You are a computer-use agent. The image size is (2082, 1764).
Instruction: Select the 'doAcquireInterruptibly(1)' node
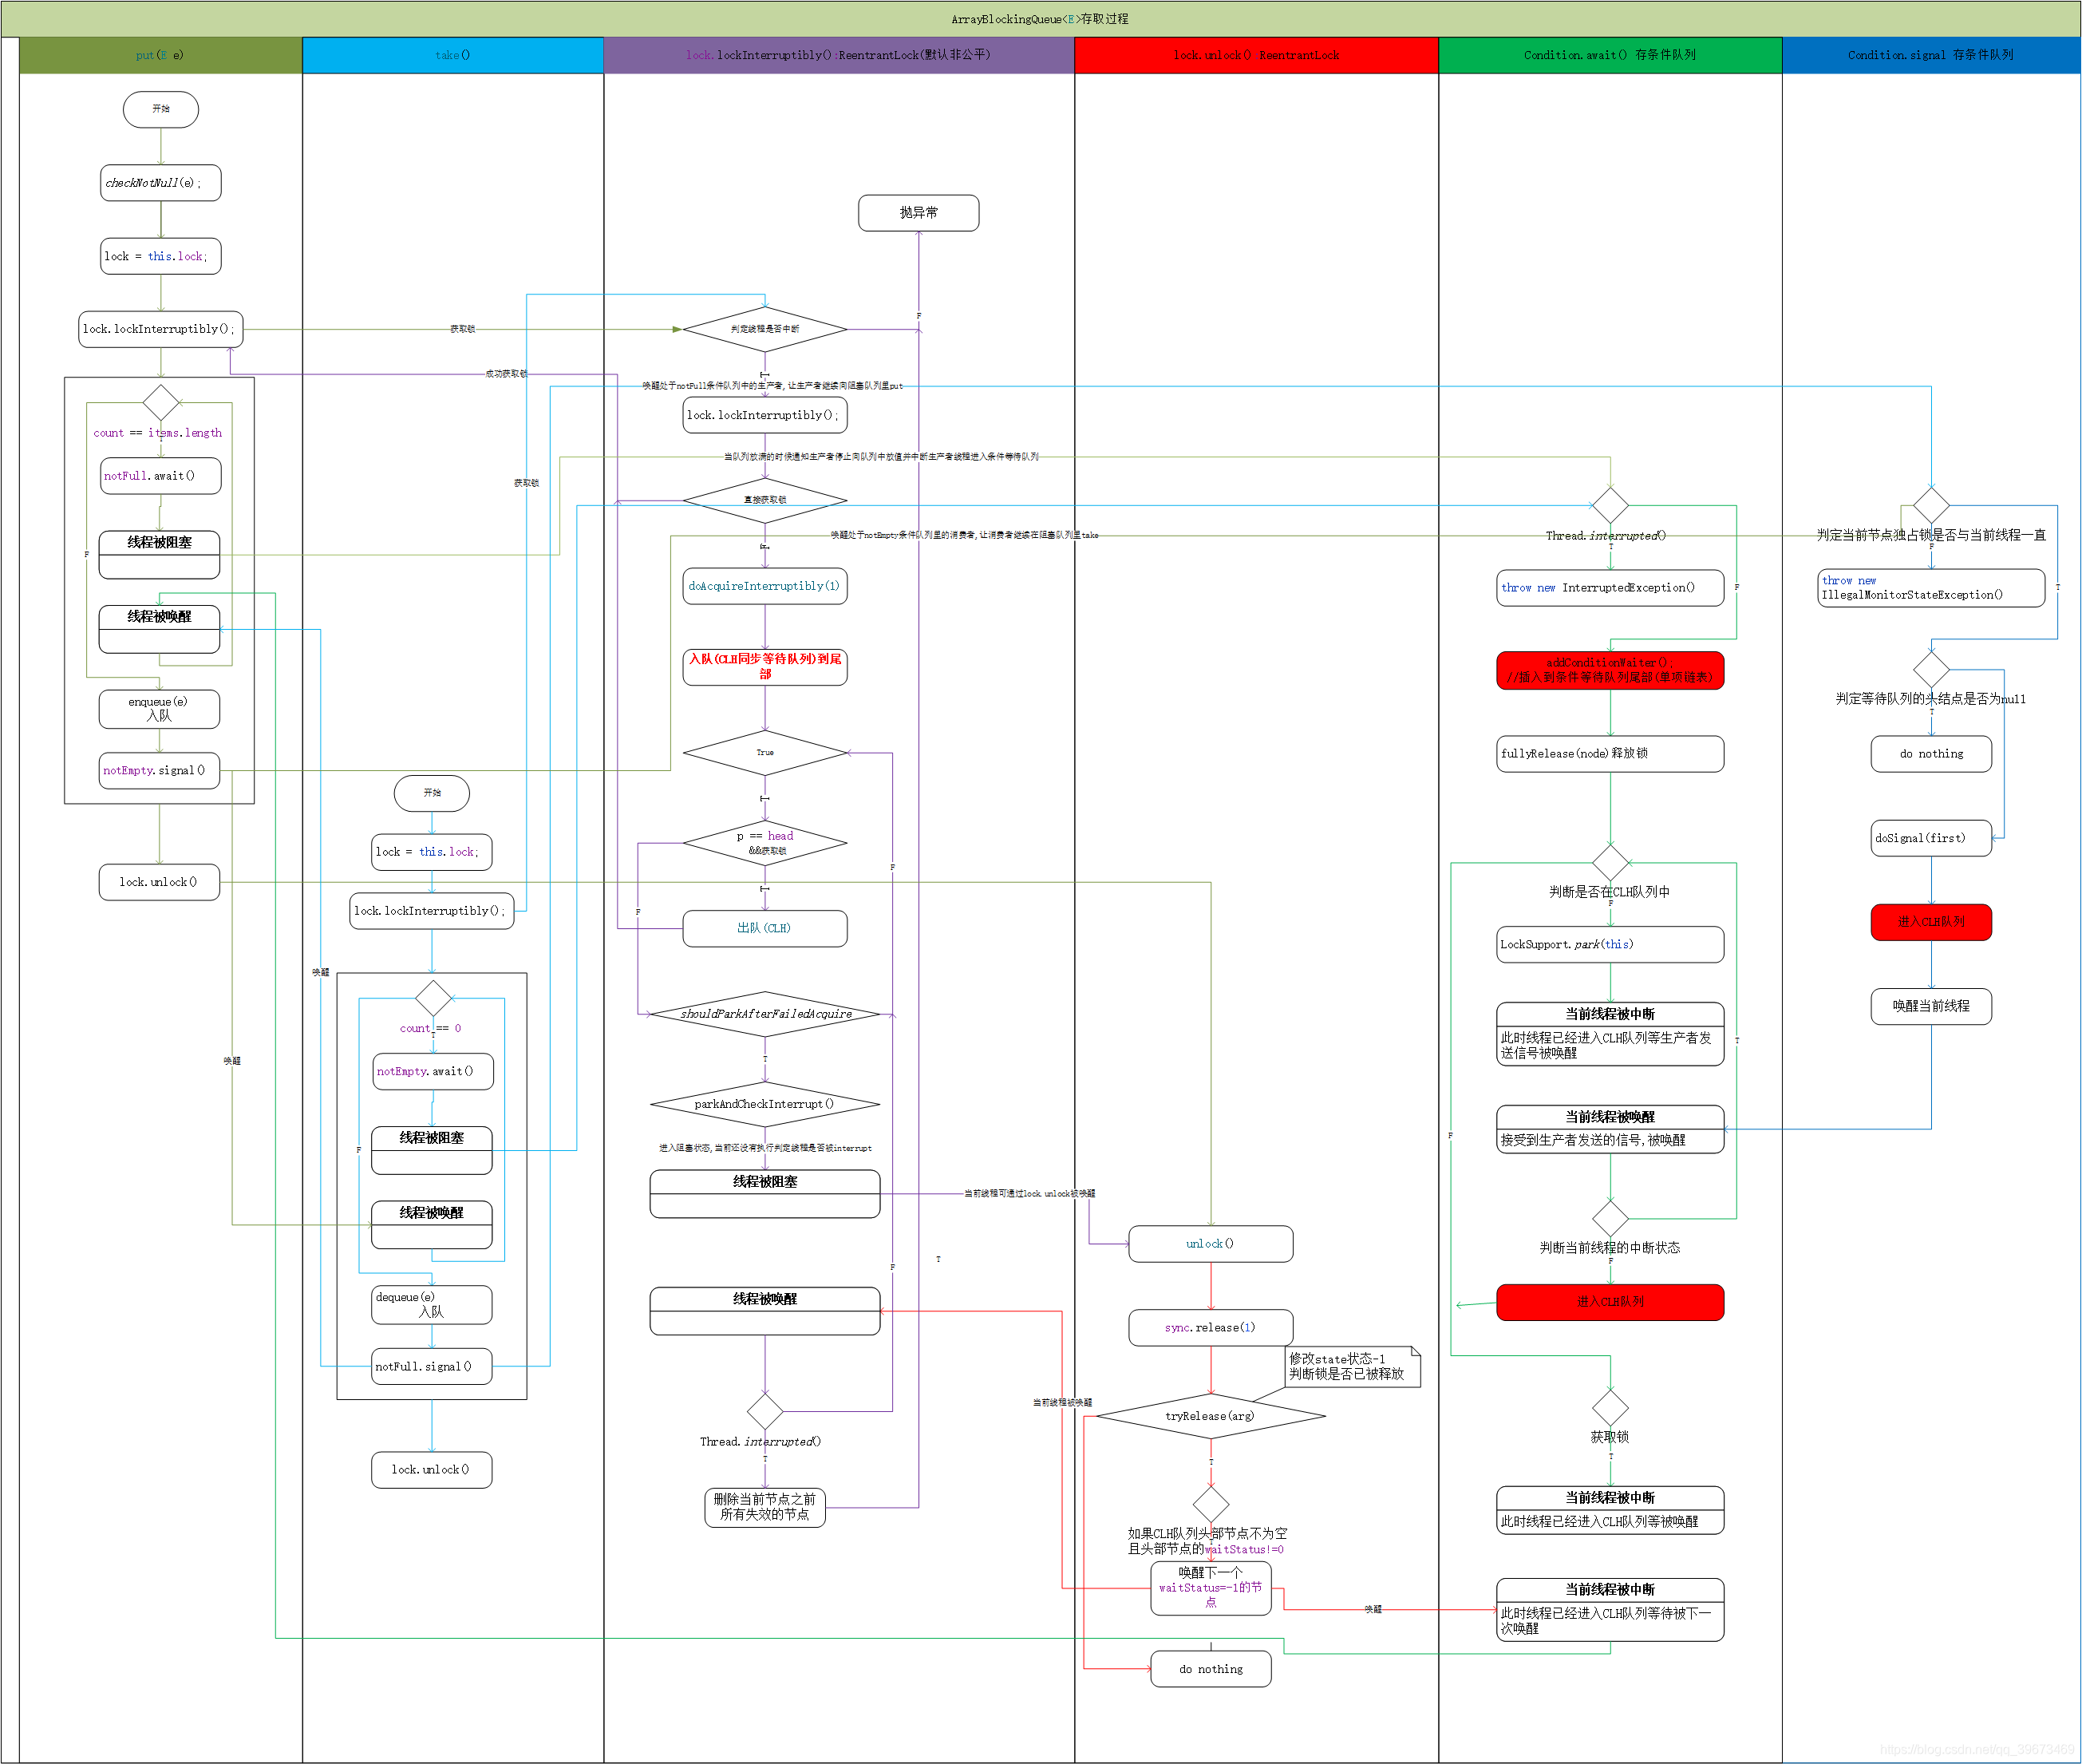click(764, 586)
